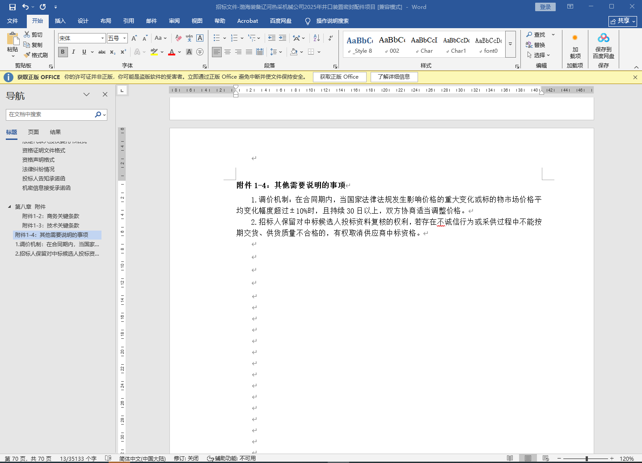
Task: Click the show paragraph marks icon
Action: click(x=330, y=38)
